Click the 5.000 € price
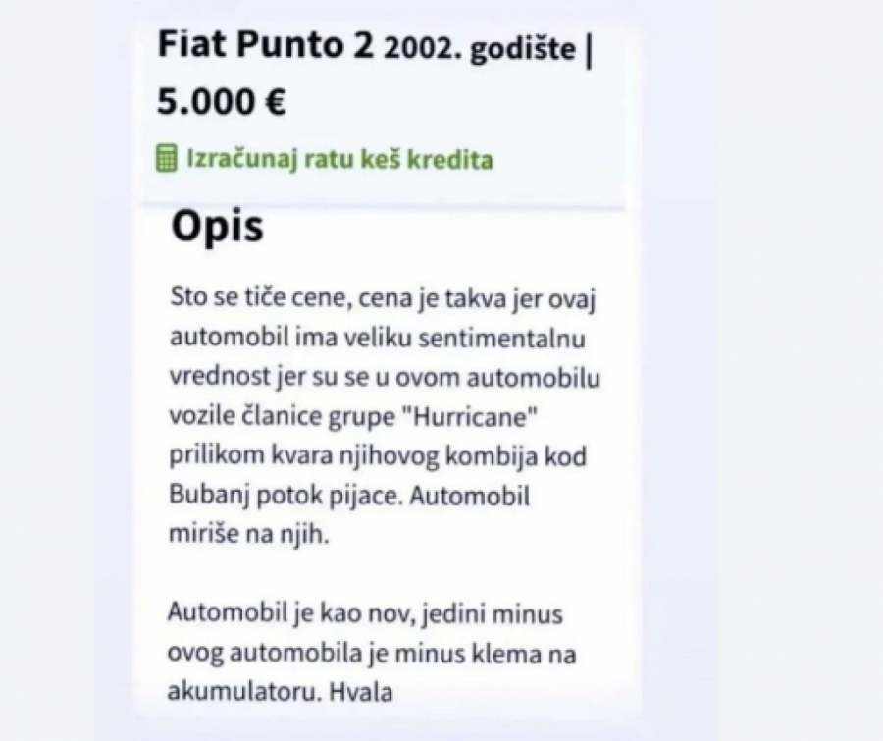This screenshot has width=883, height=741. [x=222, y=102]
